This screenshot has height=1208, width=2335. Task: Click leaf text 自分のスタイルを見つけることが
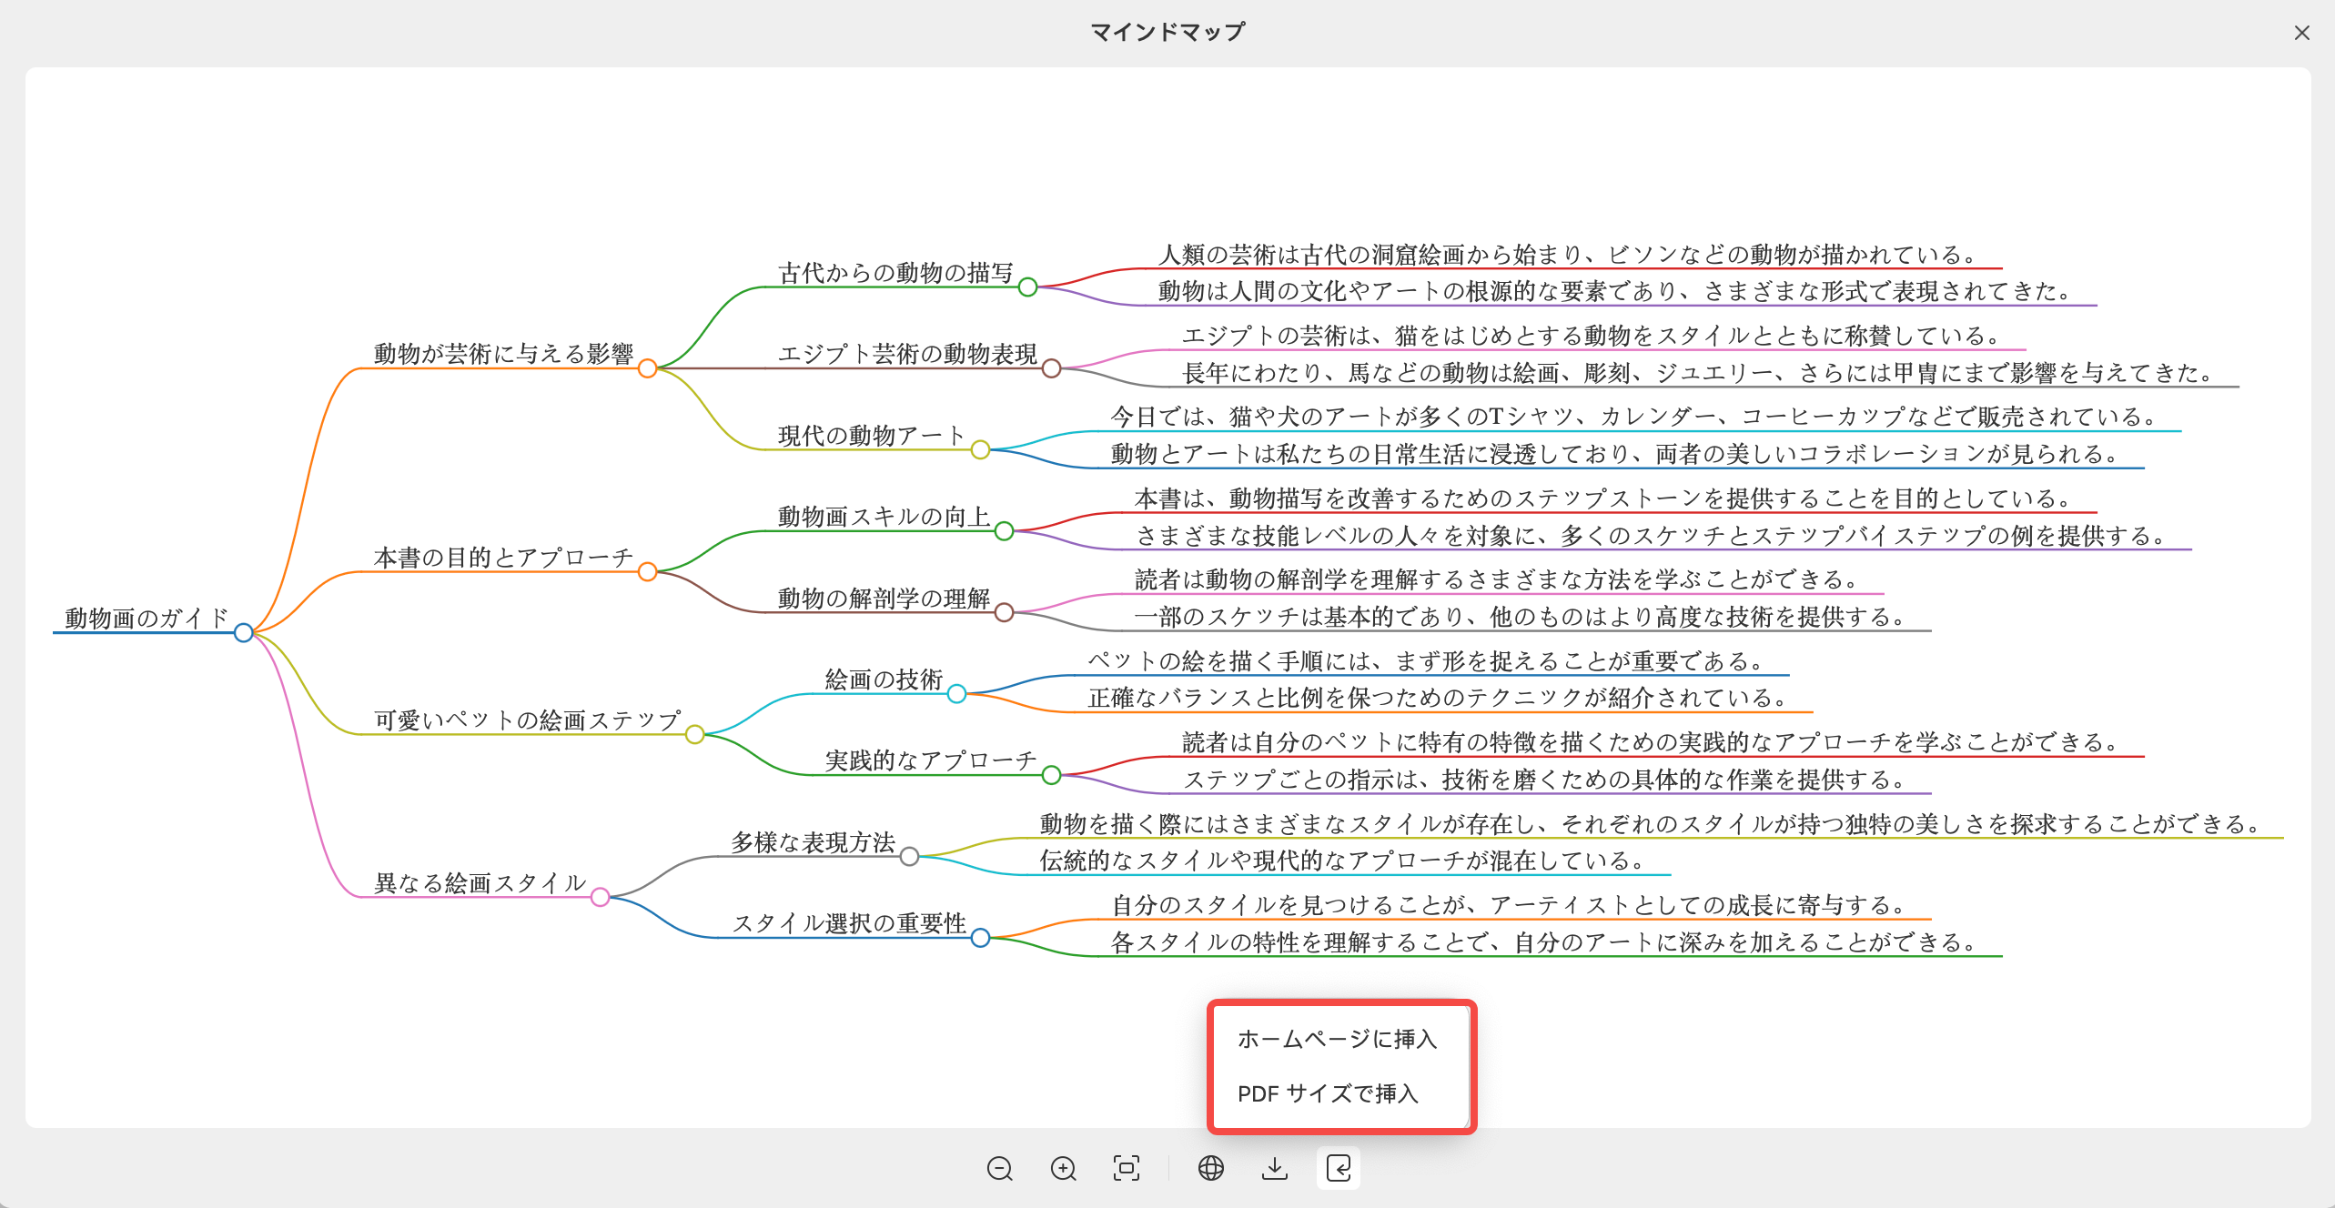tap(1508, 905)
